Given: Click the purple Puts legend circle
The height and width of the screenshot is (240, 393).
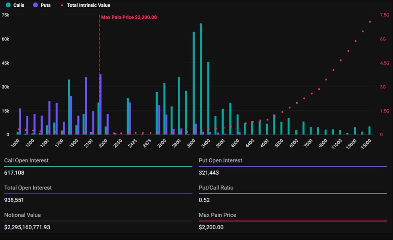Looking at the screenshot, I should 35,5.
